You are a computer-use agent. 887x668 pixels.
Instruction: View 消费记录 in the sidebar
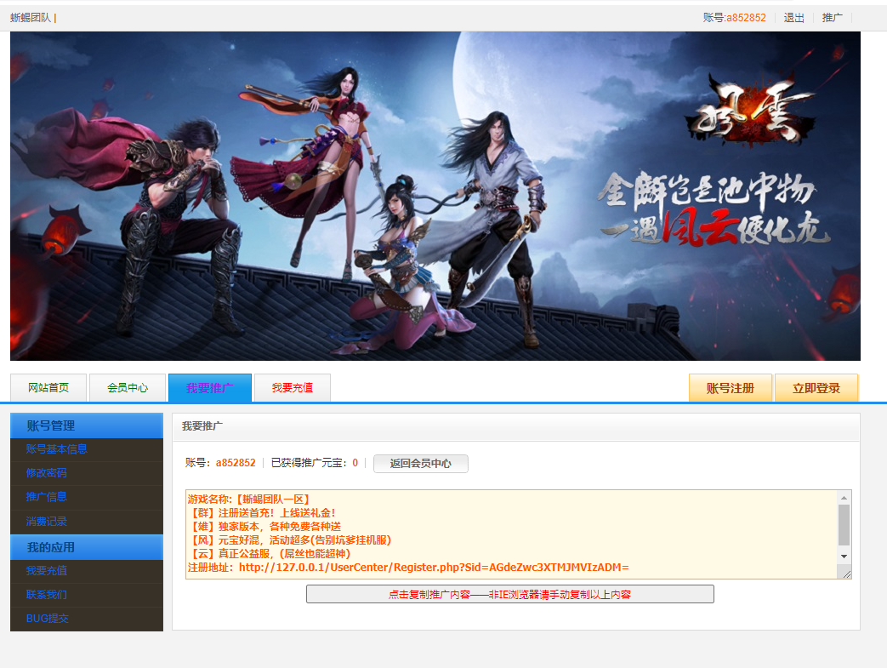point(46,521)
